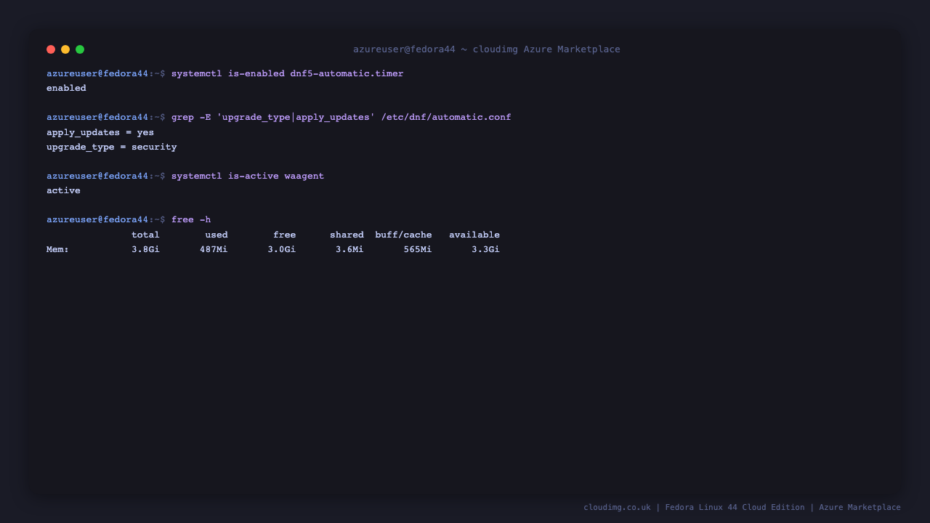Click the prompt 'azureuser@fedora44' before 'free -h'
930x523 pixels.
point(97,219)
